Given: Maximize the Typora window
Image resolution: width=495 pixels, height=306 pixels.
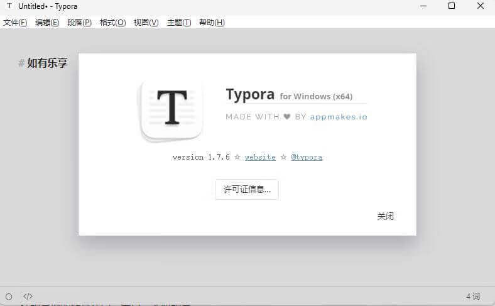Looking at the screenshot, I should [x=452, y=6].
